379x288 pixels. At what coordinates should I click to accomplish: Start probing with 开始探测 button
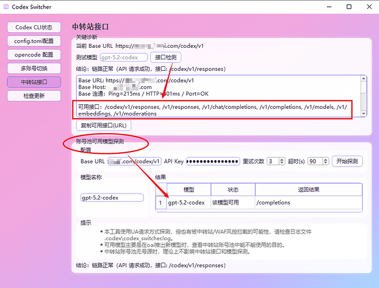pyautogui.click(x=347, y=161)
